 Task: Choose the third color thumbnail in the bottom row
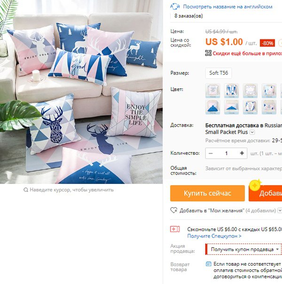251,107
